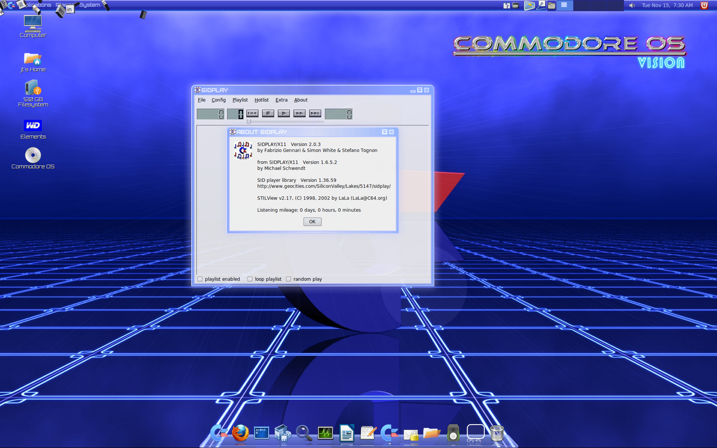Toggle loop playlist on
The image size is (717, 448).
(250, 279)
